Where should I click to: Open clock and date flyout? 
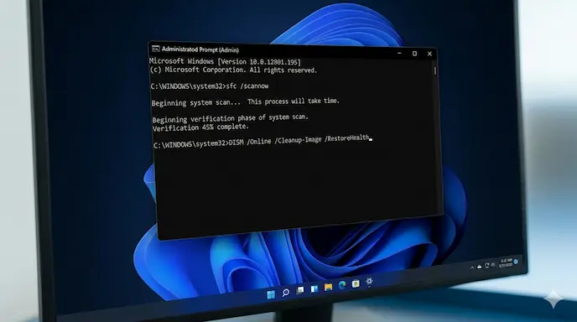tap(506, 262)
